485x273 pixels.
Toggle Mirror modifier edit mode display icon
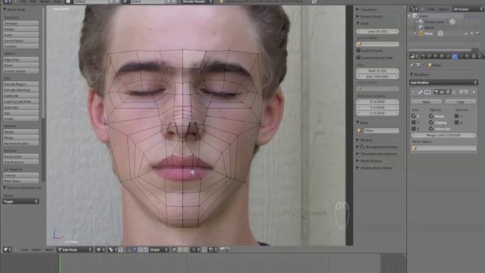[448, 92]
